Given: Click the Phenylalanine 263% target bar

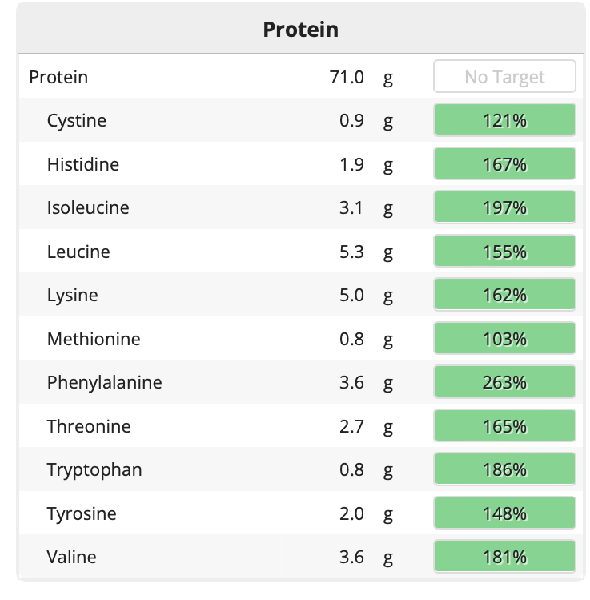Looking at the screenshot, I should (x=504, y=383).
